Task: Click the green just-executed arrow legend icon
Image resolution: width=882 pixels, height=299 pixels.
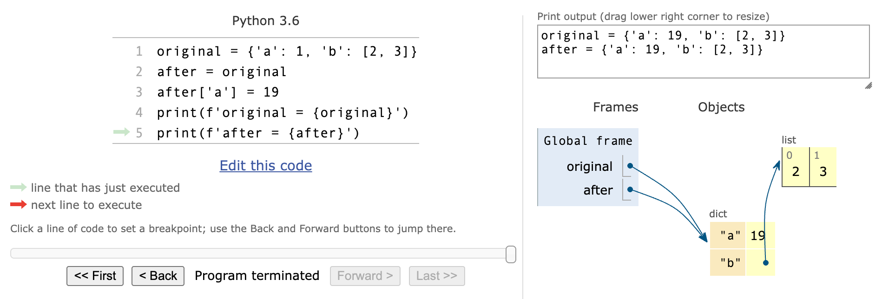Action: [19, 187]
